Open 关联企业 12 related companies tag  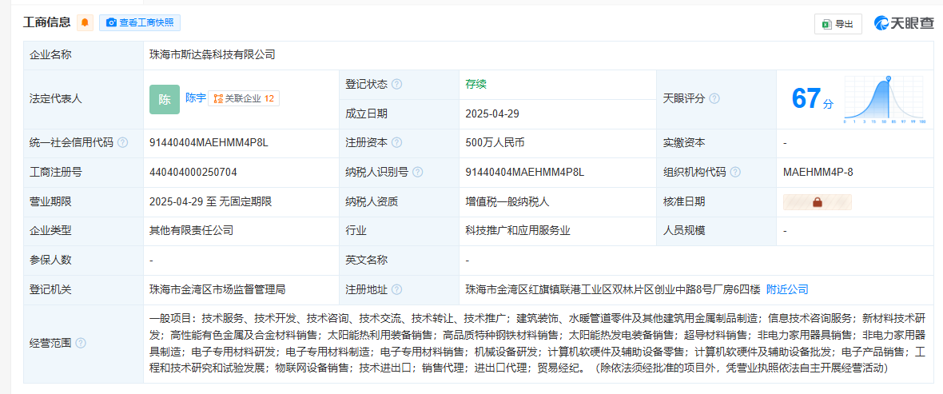pyautogui.click(x=244, y=98)
